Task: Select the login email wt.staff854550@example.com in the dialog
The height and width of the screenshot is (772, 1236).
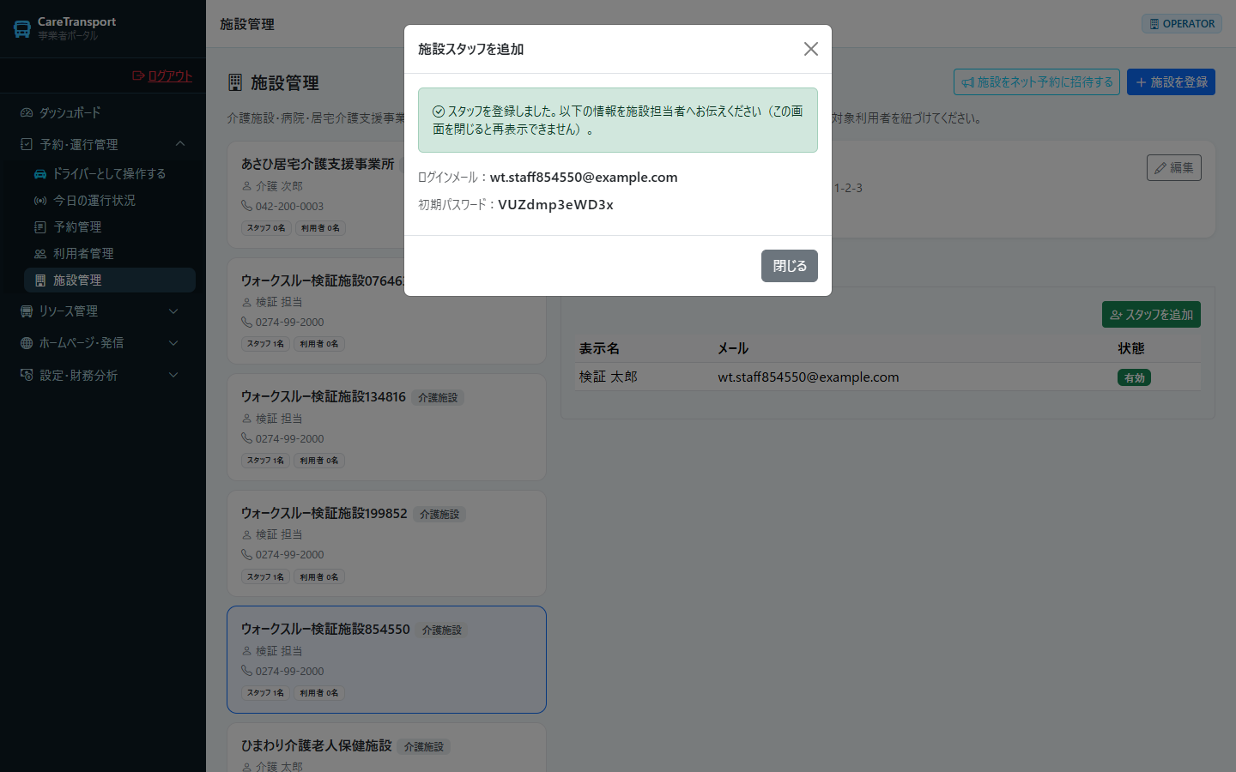Action: (x=584, y=177)
